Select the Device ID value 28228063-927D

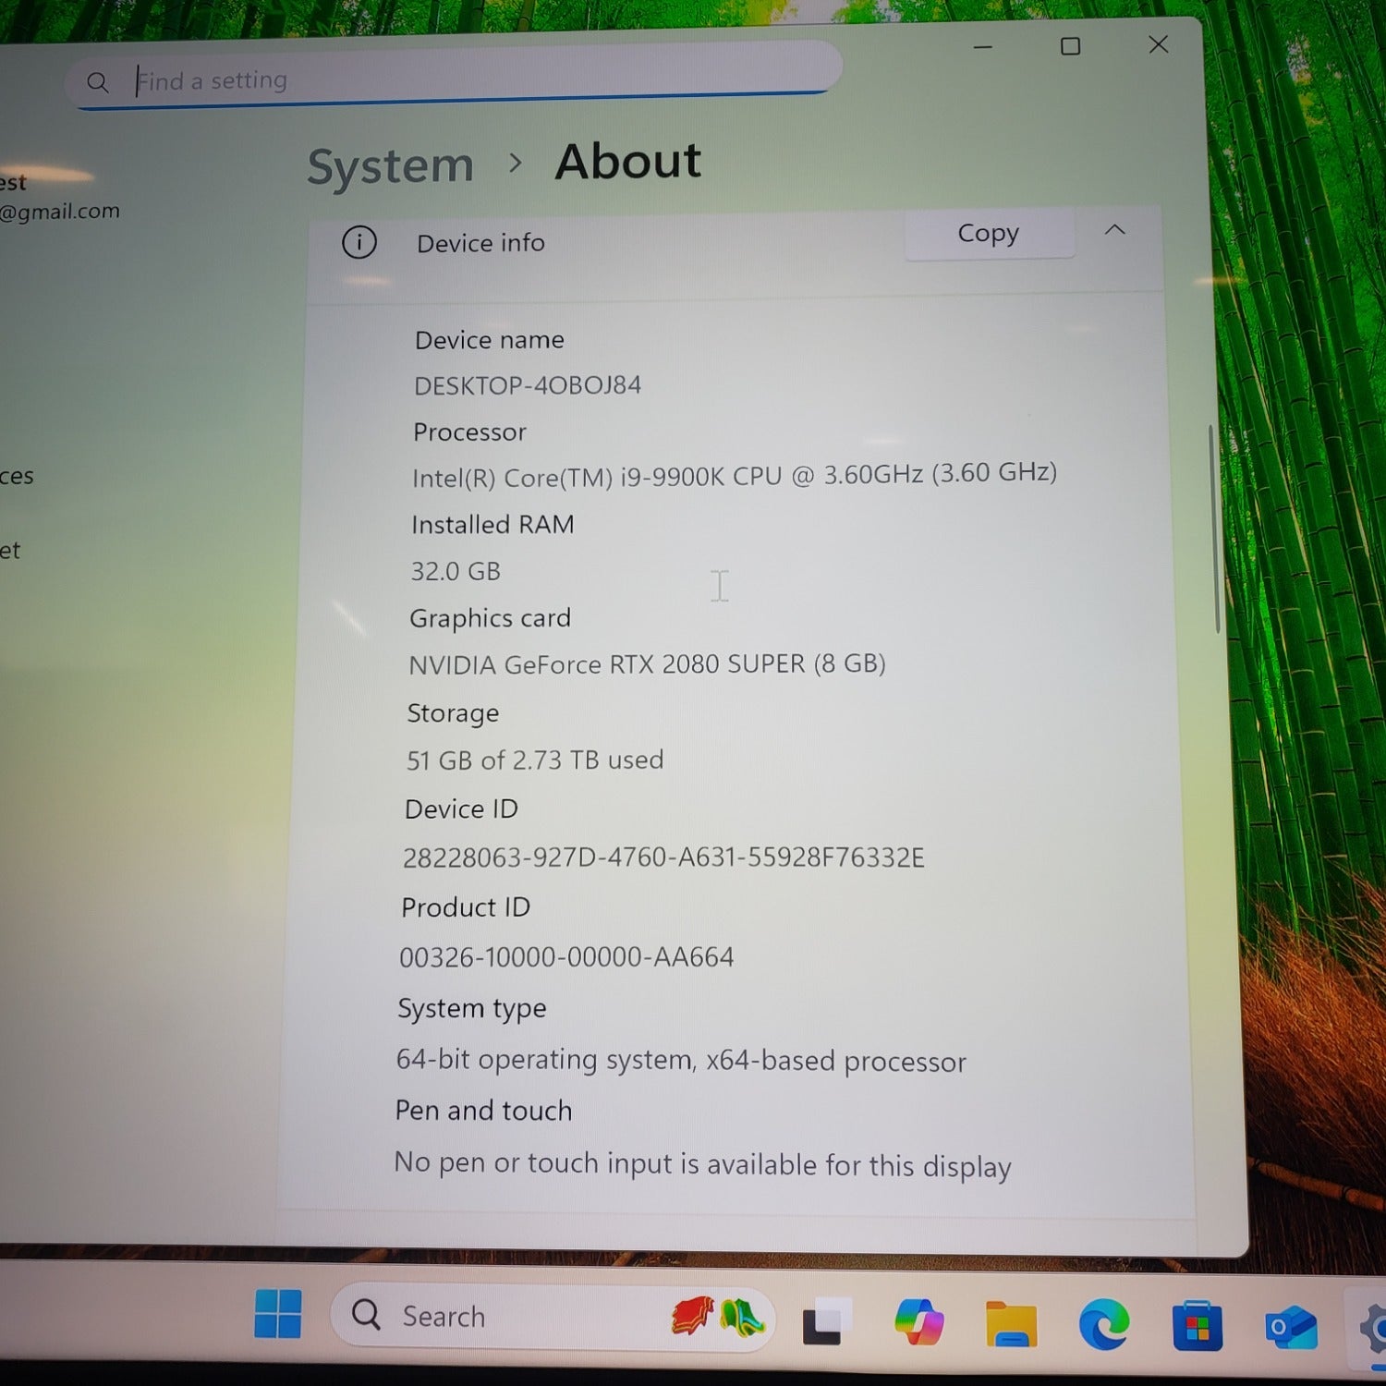click(x=663, y=857)
